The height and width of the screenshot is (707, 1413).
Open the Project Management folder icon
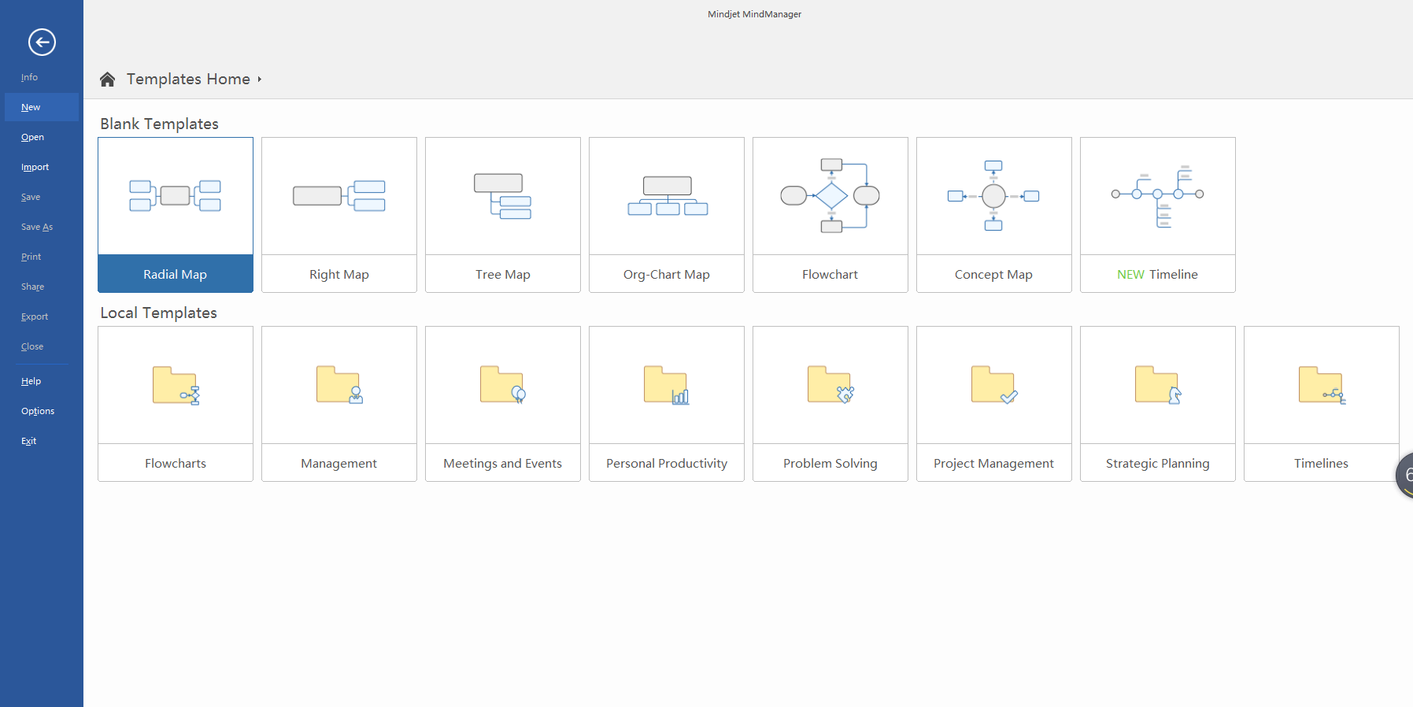[x=994, y=385]
